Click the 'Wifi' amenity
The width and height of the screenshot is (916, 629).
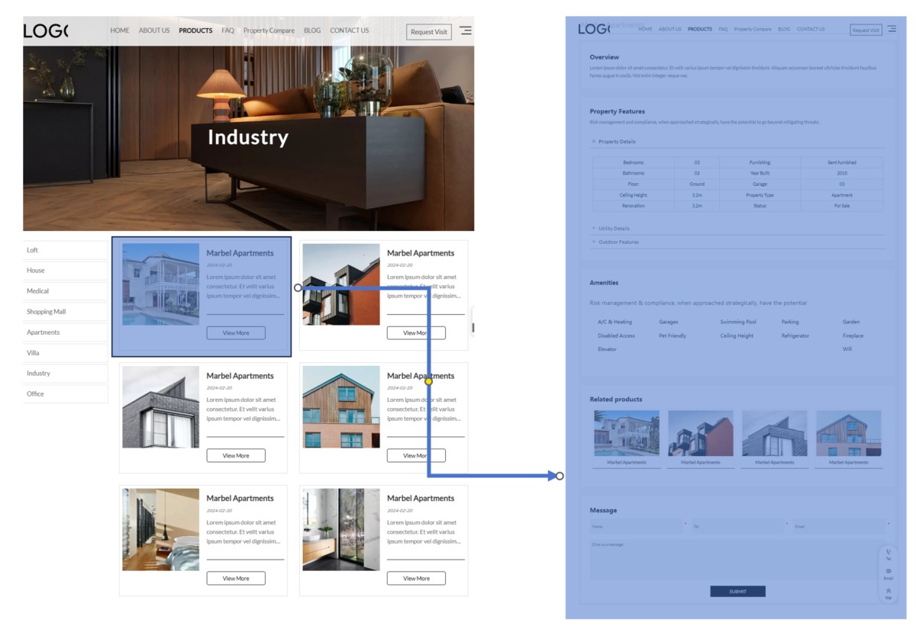[847, 349]
